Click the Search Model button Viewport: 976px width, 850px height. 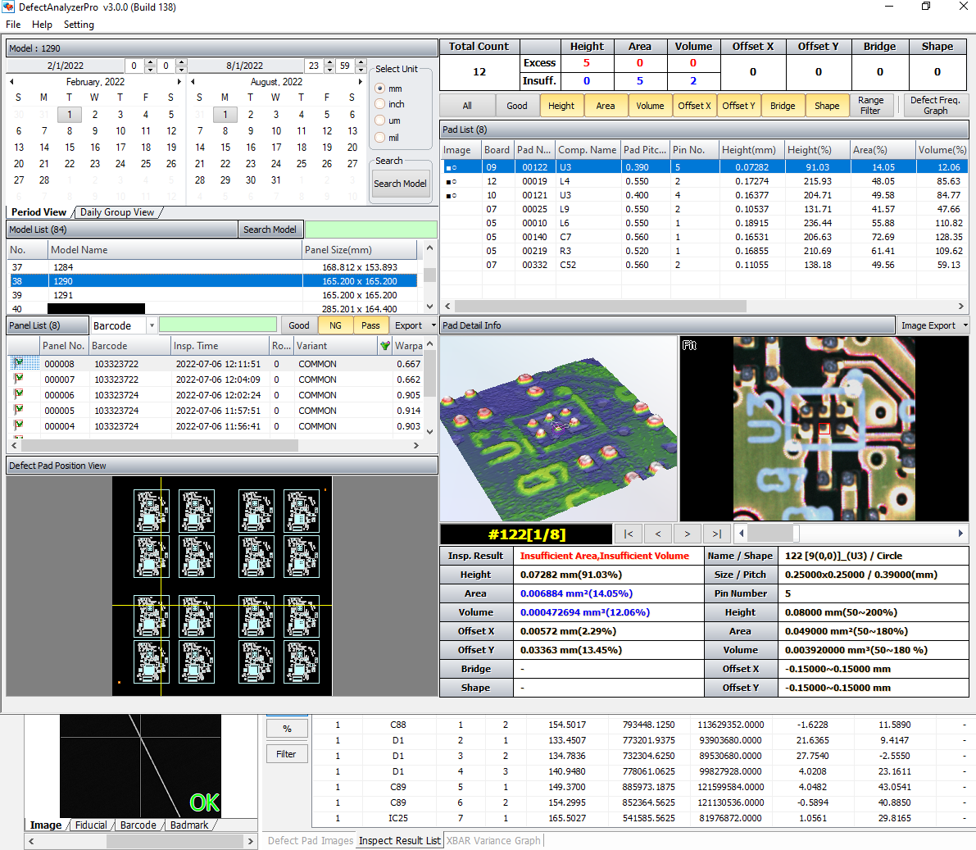(400, 184)
